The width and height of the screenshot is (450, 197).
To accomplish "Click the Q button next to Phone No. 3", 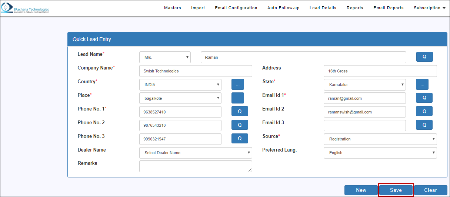I will 240,139.
